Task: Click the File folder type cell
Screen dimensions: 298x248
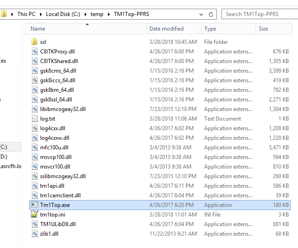Action: tap(216, 42)
